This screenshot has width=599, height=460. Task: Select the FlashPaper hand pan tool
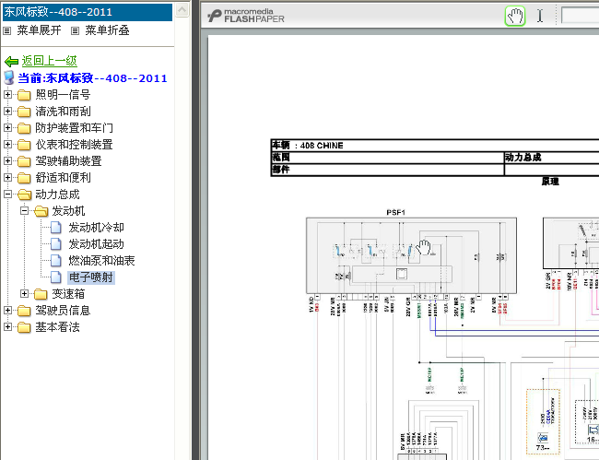pyautogui.click(x=515, y=16)
